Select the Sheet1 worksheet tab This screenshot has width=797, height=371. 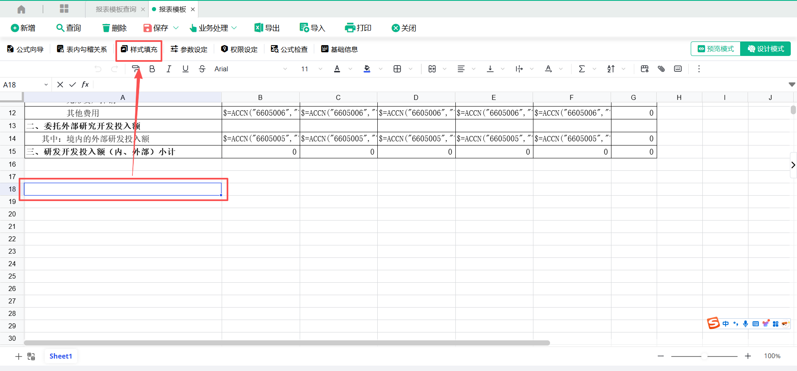[61, 356]
